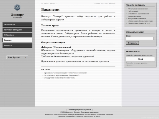The width and height of the screenshot is (159, 119).
Task: Open the Об Институте menu item
Action: pyautogui.click(x=17, y=24)
